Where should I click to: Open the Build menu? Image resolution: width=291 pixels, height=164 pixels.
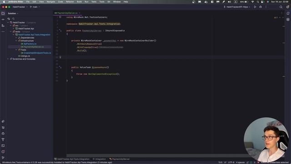pos(79,2)
